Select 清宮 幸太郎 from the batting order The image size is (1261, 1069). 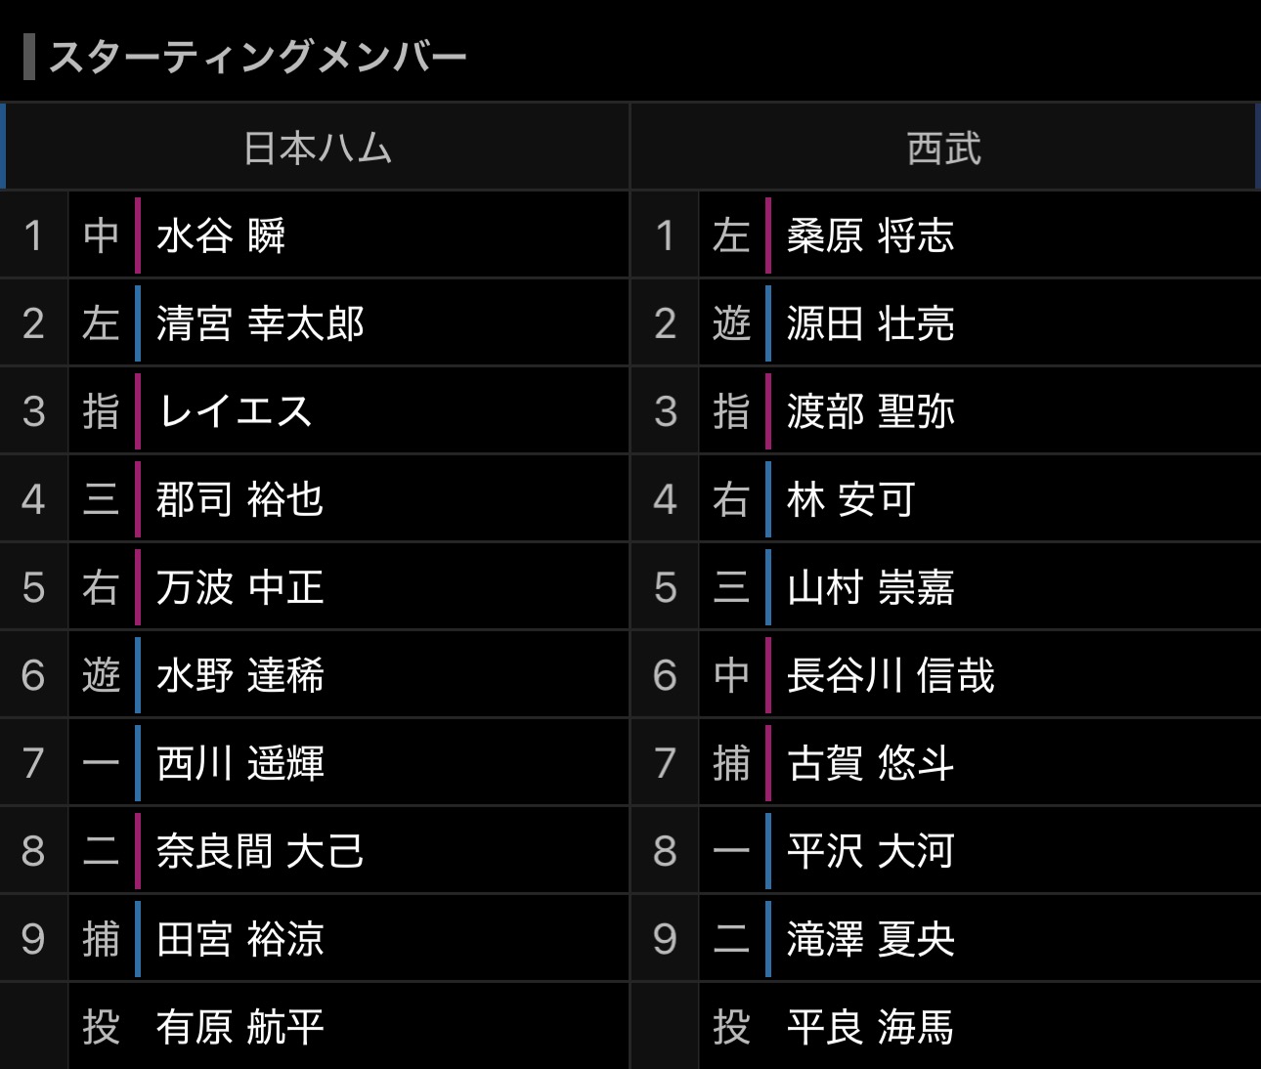[260, 323]
